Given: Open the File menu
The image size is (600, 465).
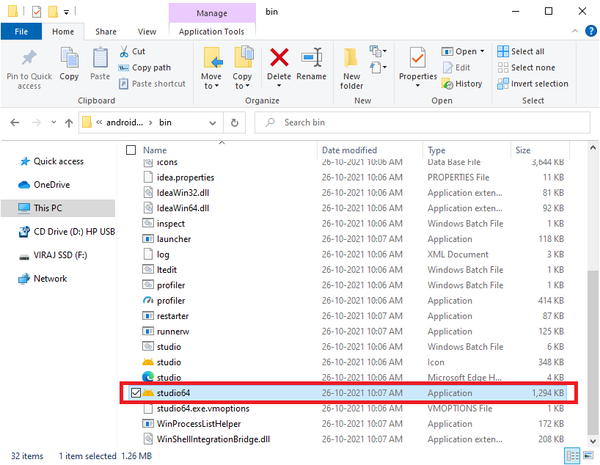Looking at the screenshot, I should click(x=21, y=32).
